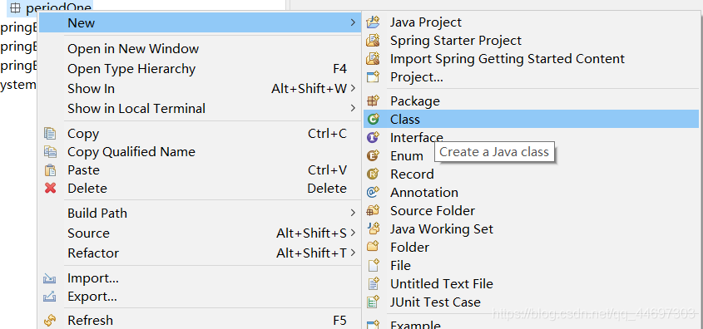Screen dimensions: 703x329
Task: Select Paste from context menu
Action: point(199,170)
